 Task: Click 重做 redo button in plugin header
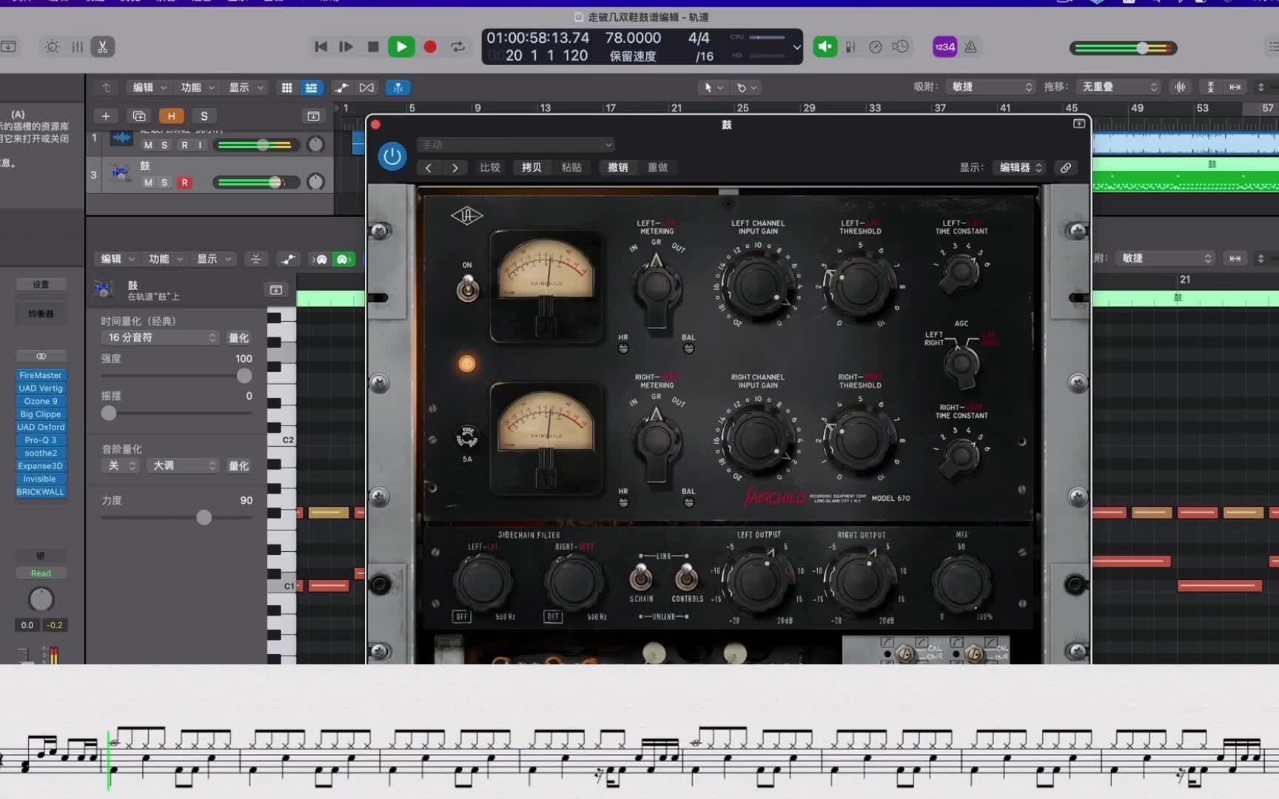tap(658, 167)
